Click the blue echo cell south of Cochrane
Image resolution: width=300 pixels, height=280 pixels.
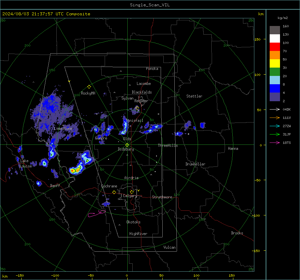click(106, 203)
